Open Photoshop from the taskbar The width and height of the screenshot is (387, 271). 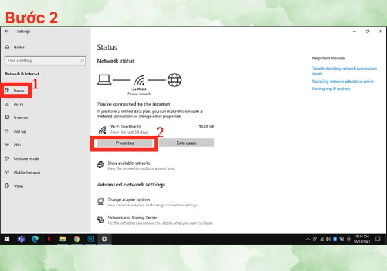(x=90, y=239)
